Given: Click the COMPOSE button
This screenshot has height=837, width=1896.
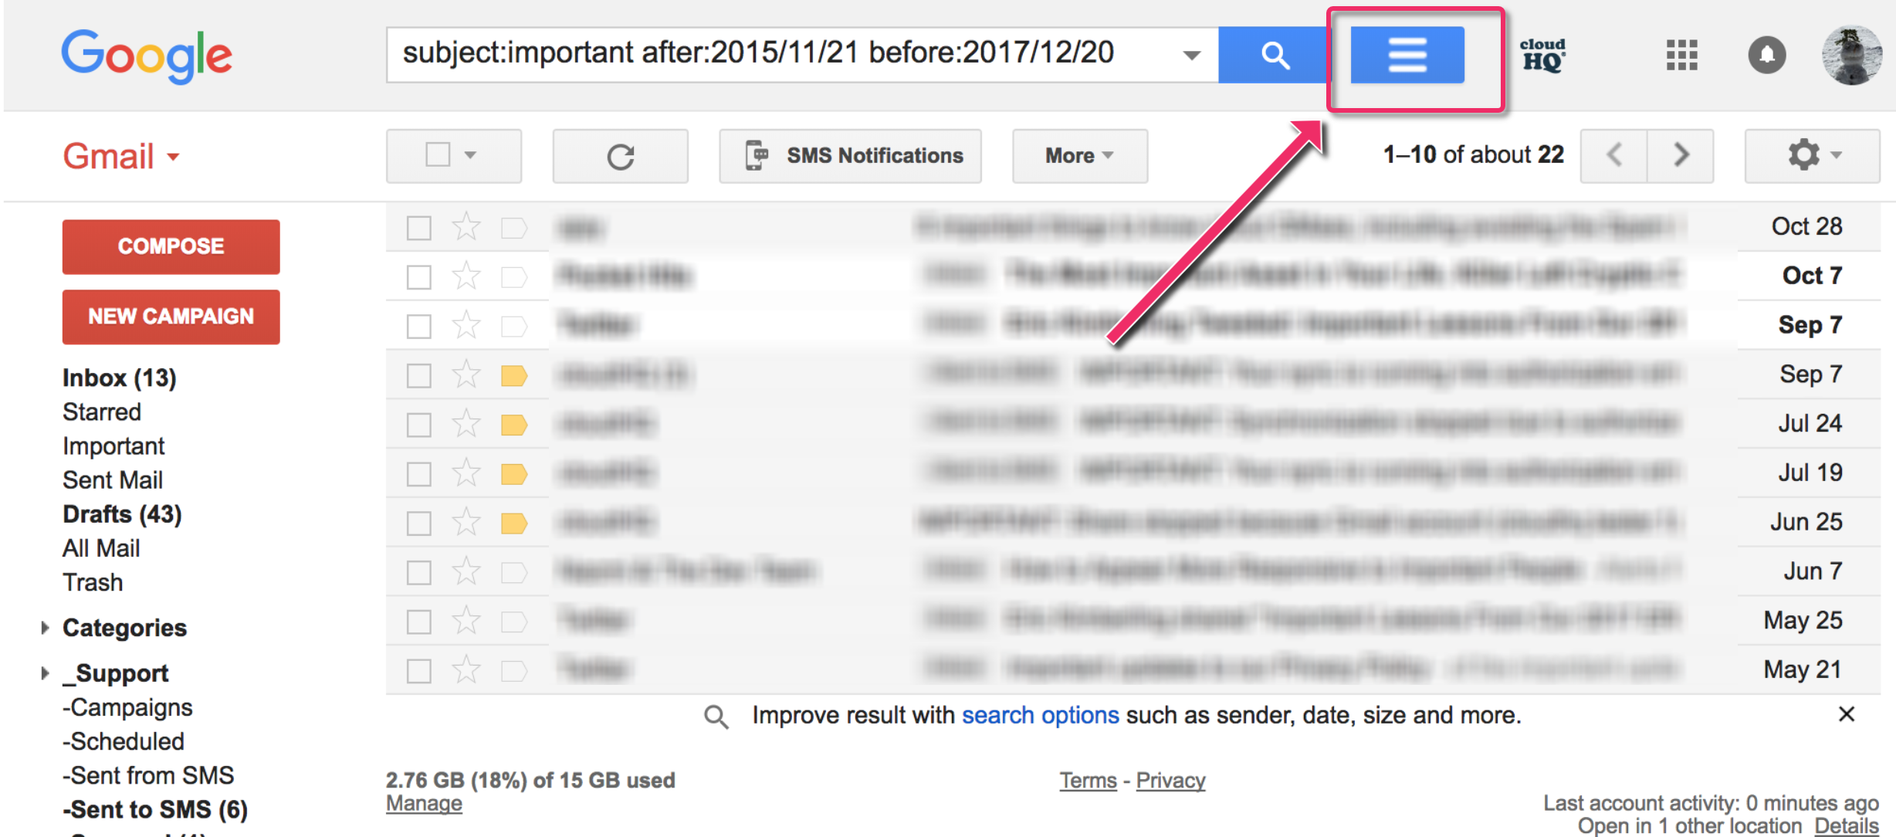Looking at the screenshot, I should pos(171,246).
